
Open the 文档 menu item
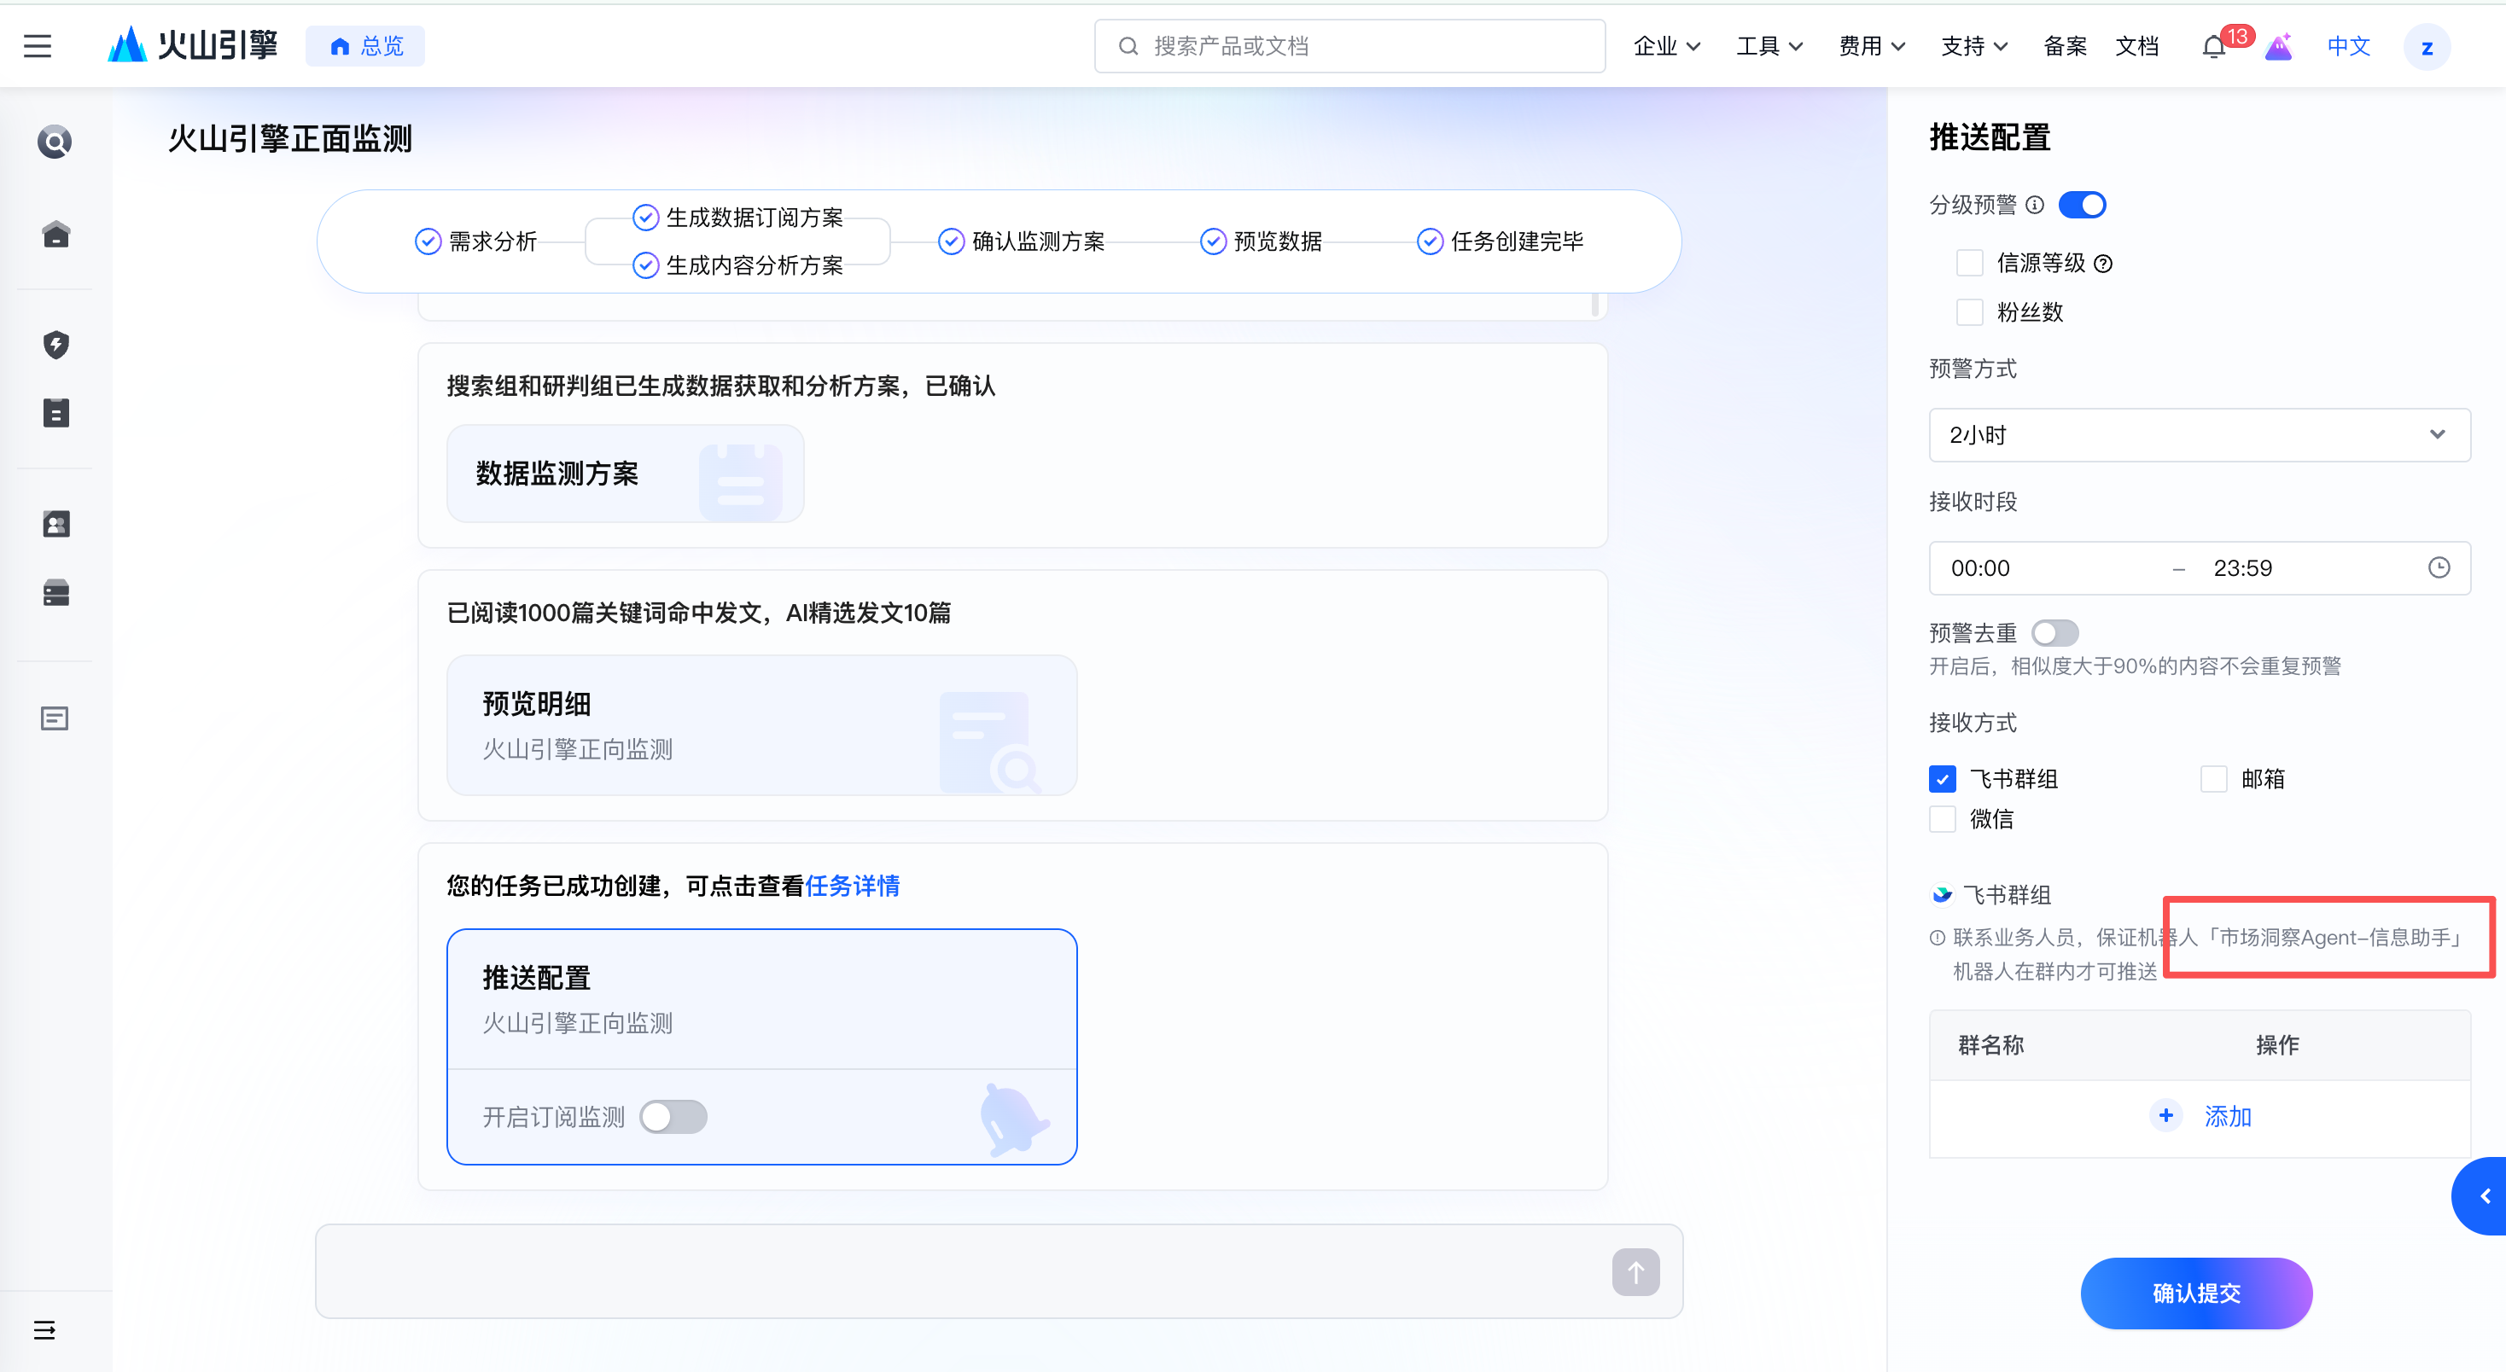click(2137, 46)
